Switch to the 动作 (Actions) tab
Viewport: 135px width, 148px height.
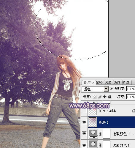pyautogui.click(x=117, y=83)
